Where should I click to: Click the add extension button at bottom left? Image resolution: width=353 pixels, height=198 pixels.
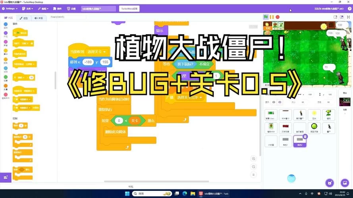pyautogui.click(x=6, y=177)
